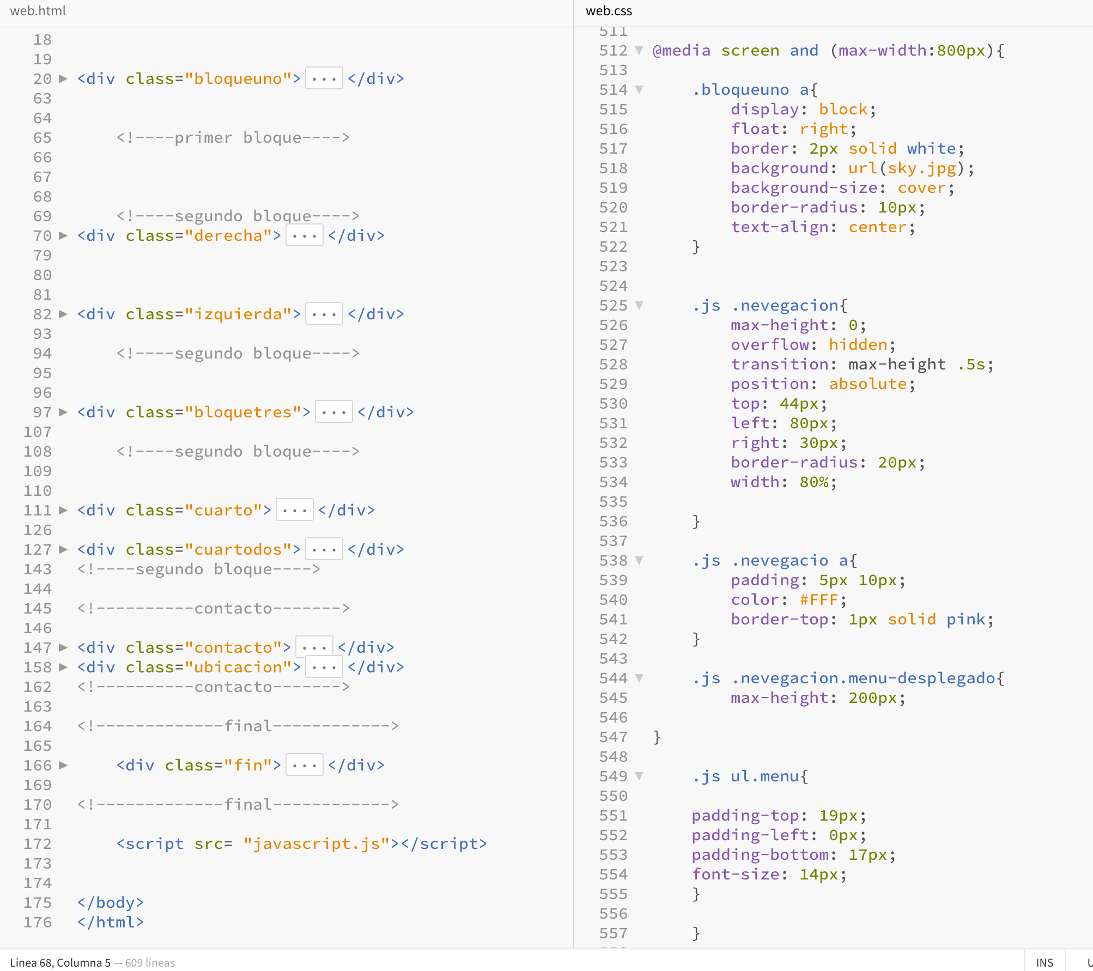Click ellipsis fold marker of cuartodos div
Screen dimensions: 1093x971
coord(324,549)
